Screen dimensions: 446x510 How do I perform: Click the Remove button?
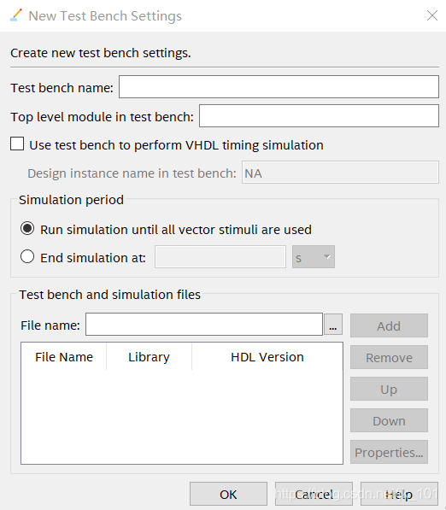389,357
